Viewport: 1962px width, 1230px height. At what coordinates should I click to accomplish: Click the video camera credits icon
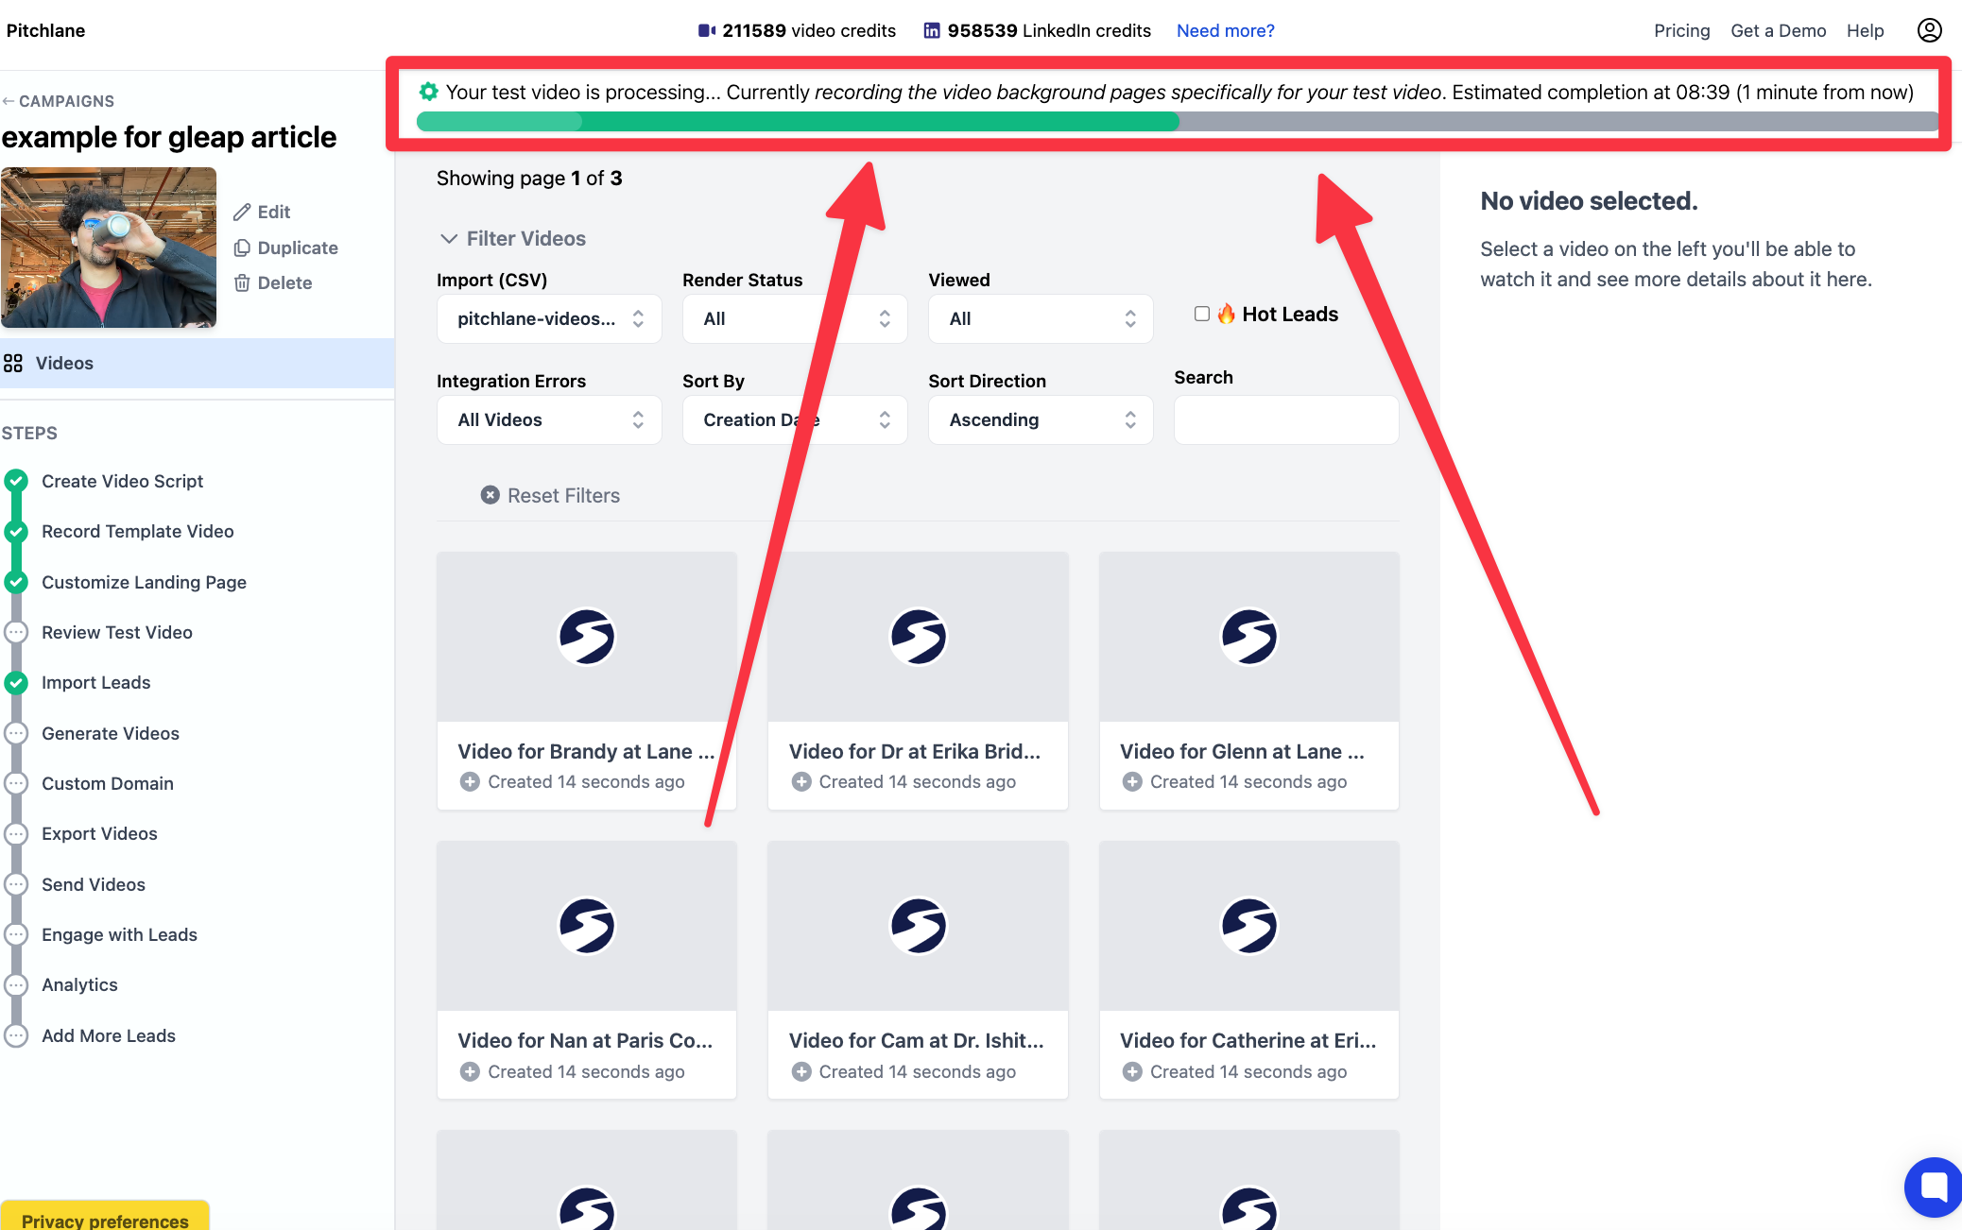(x=707, y=30)
